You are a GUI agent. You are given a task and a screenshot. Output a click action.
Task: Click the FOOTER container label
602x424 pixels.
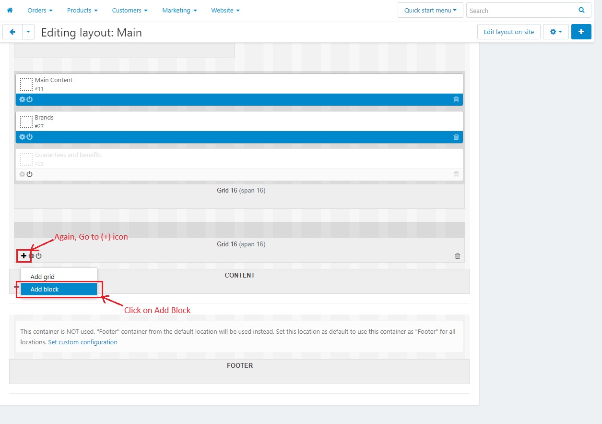[240, 365]
